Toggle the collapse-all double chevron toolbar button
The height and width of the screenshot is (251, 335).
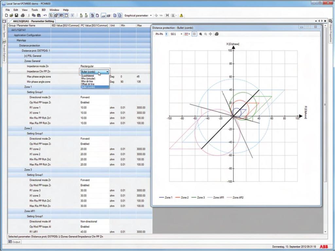72,15
